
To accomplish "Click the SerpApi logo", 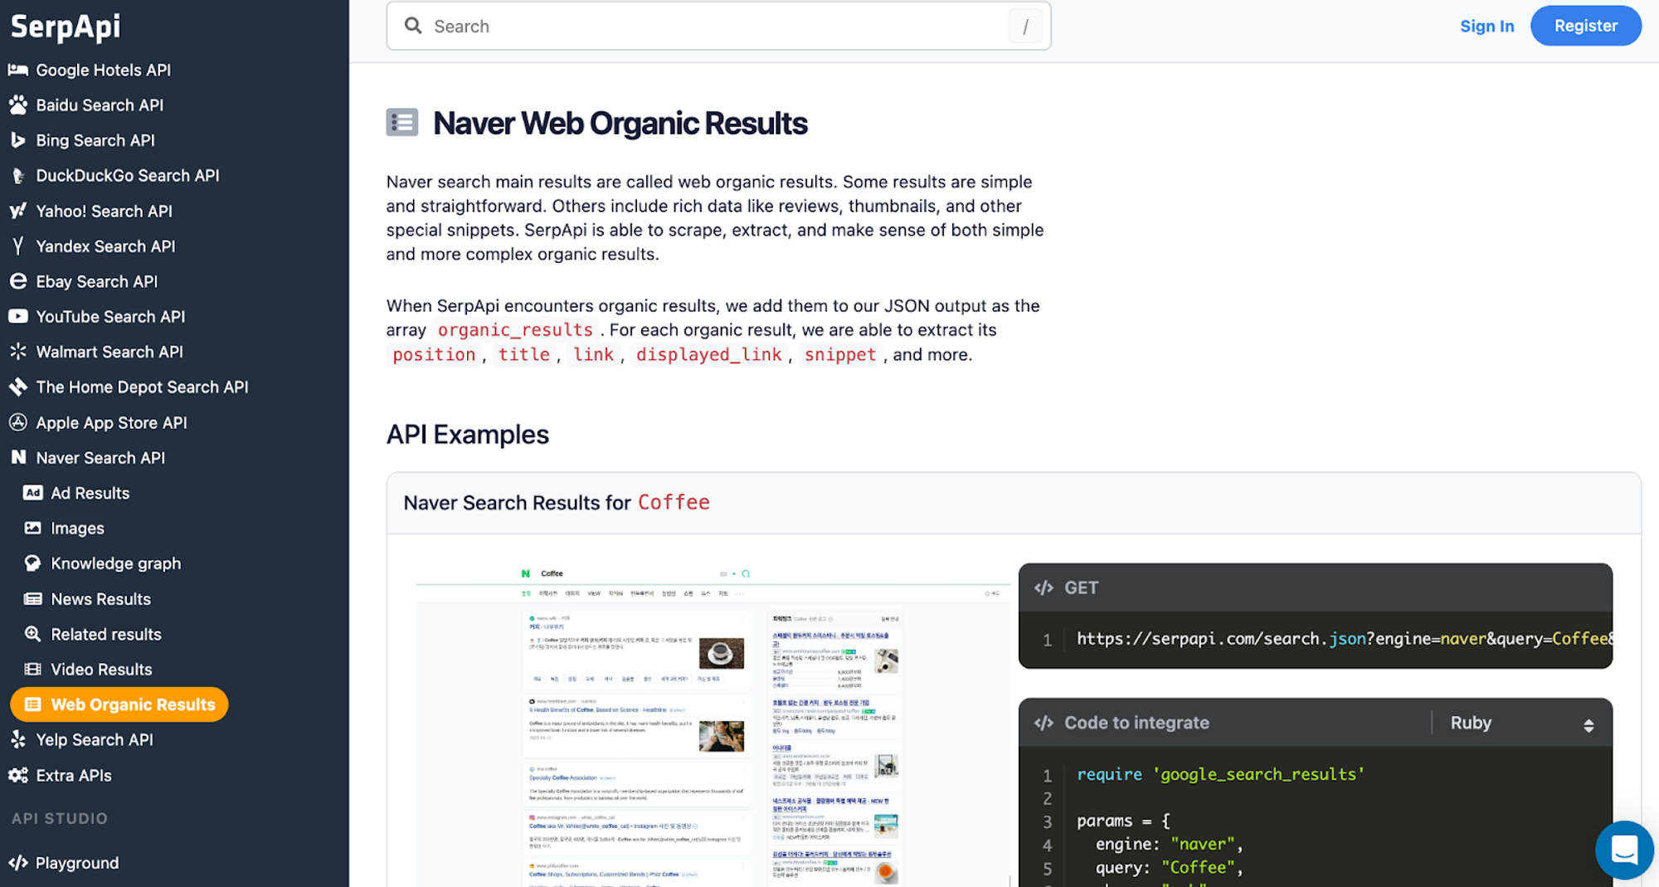I will pyautogui.click(x=66, y=27).
